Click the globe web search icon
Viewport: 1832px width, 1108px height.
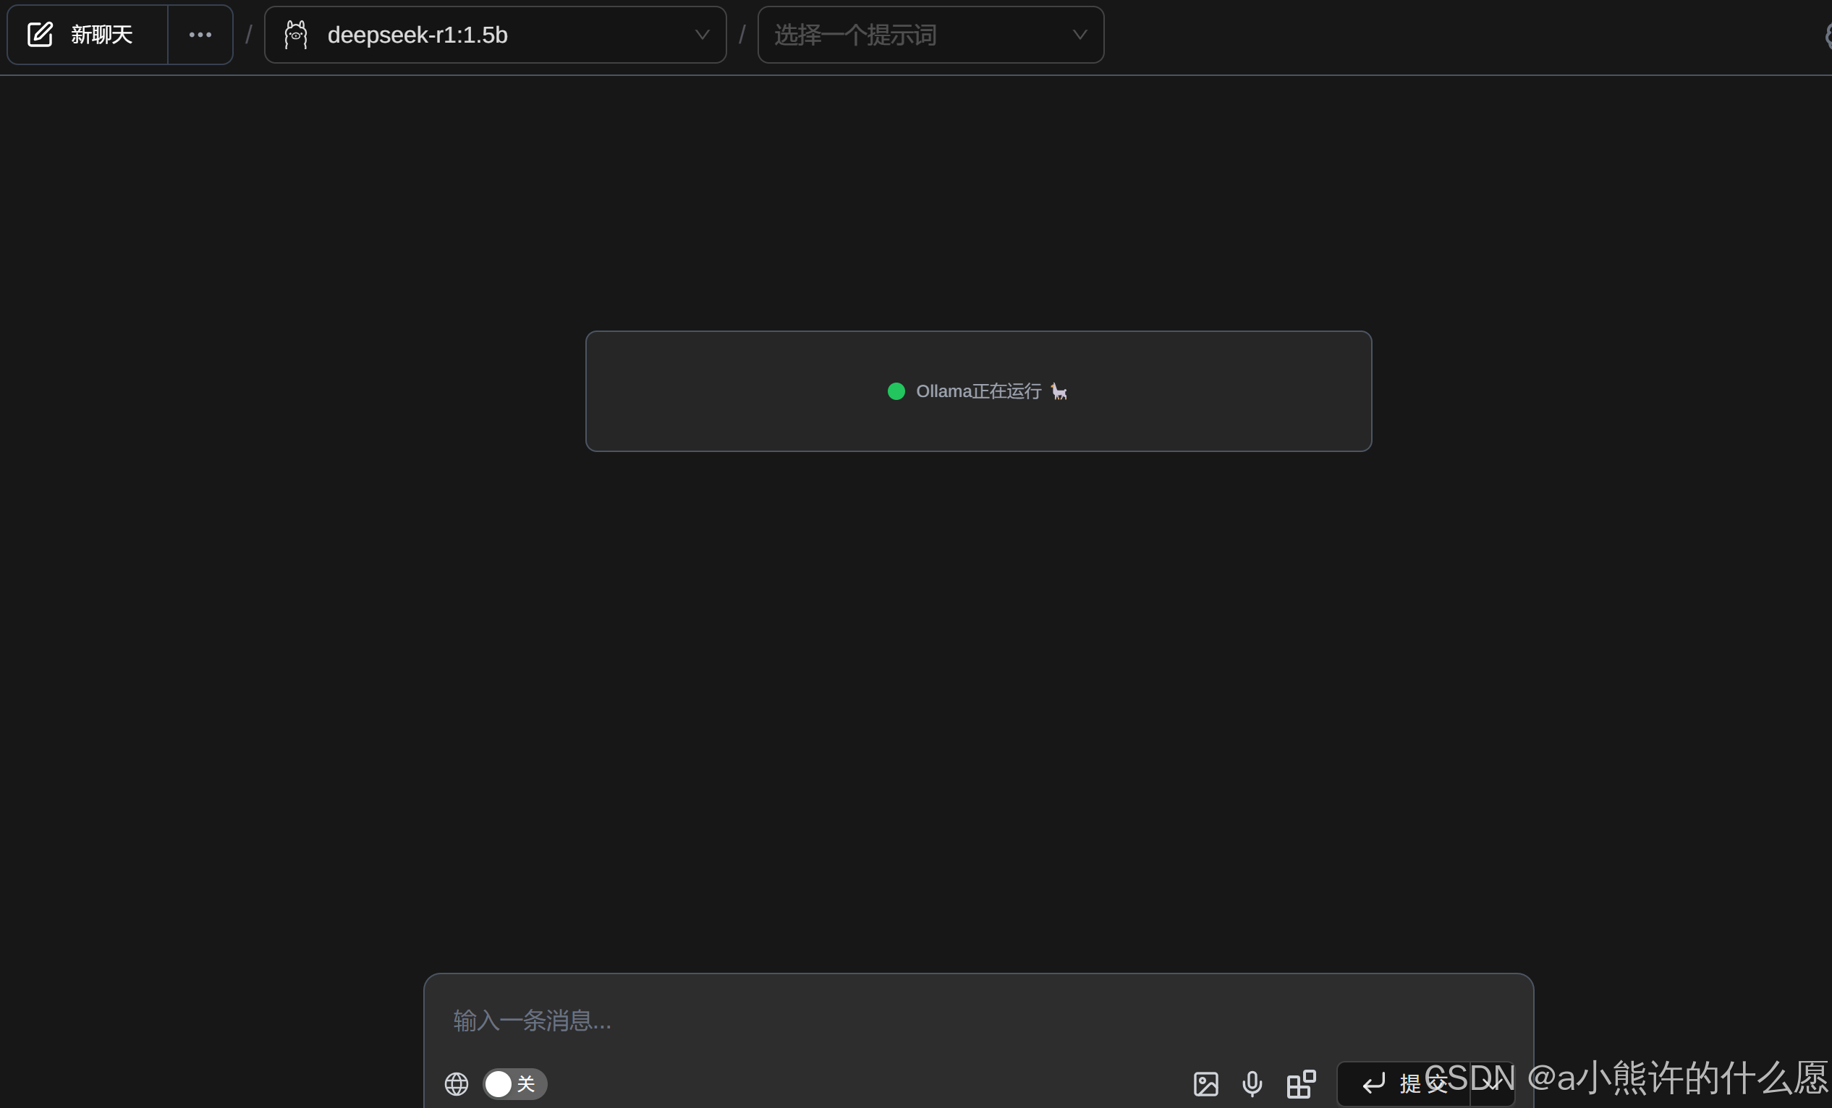(x=456, y=1083)
